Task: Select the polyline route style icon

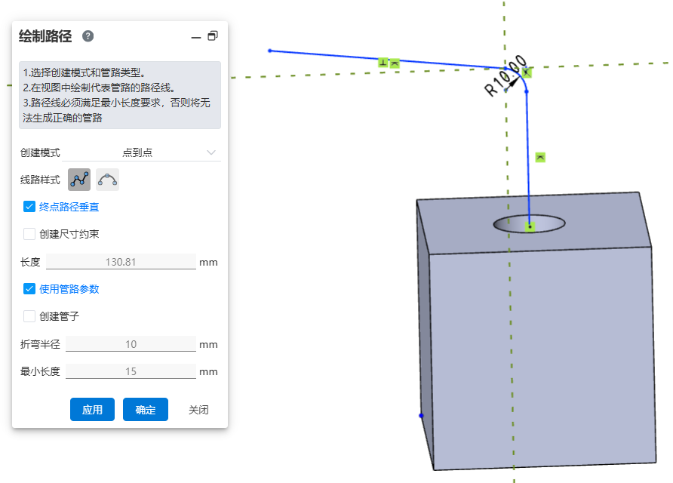Action: click(x=79, y=180)
